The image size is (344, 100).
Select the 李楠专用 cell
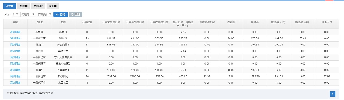pyautogui.click(x=63, y=51)
